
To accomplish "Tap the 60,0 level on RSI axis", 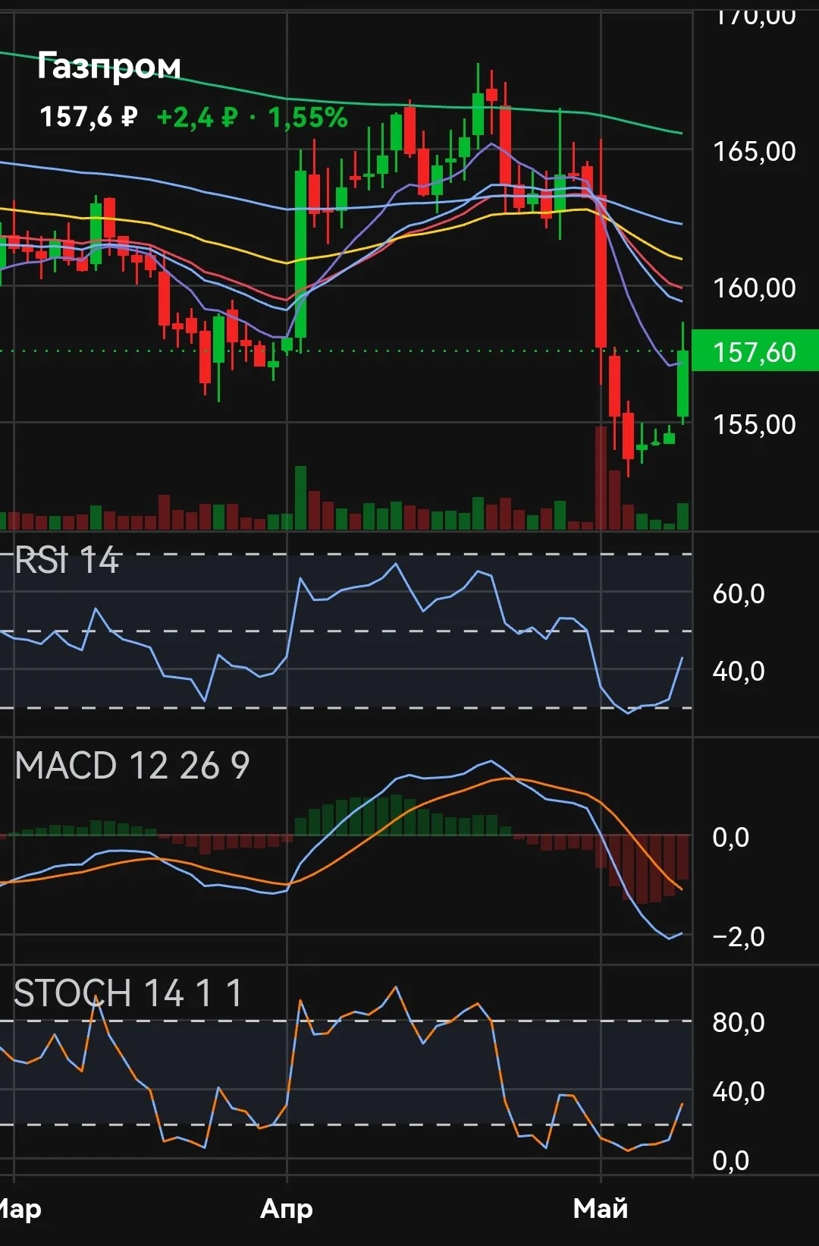I will [x=739, y=593].
